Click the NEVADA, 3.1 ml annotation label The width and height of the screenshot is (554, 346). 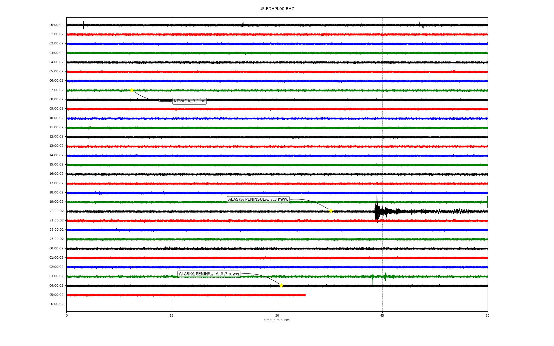tap(189, 101)
